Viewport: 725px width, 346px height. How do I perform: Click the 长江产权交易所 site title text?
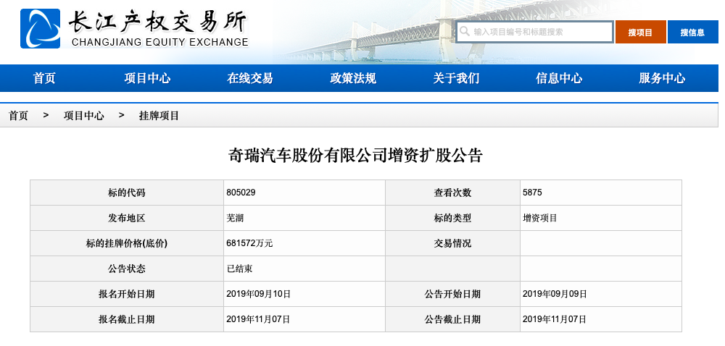click(159, 22)
